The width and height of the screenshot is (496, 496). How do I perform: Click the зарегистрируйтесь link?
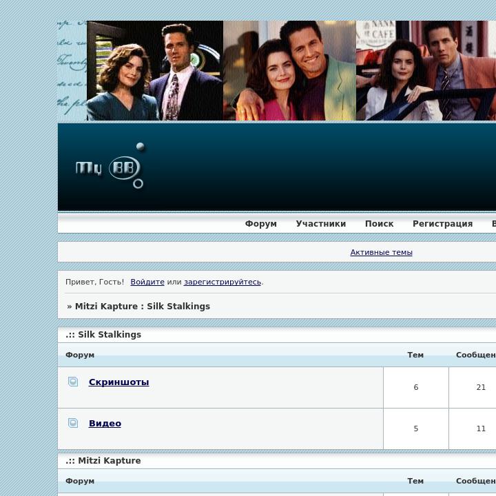(x=223, y=282)
